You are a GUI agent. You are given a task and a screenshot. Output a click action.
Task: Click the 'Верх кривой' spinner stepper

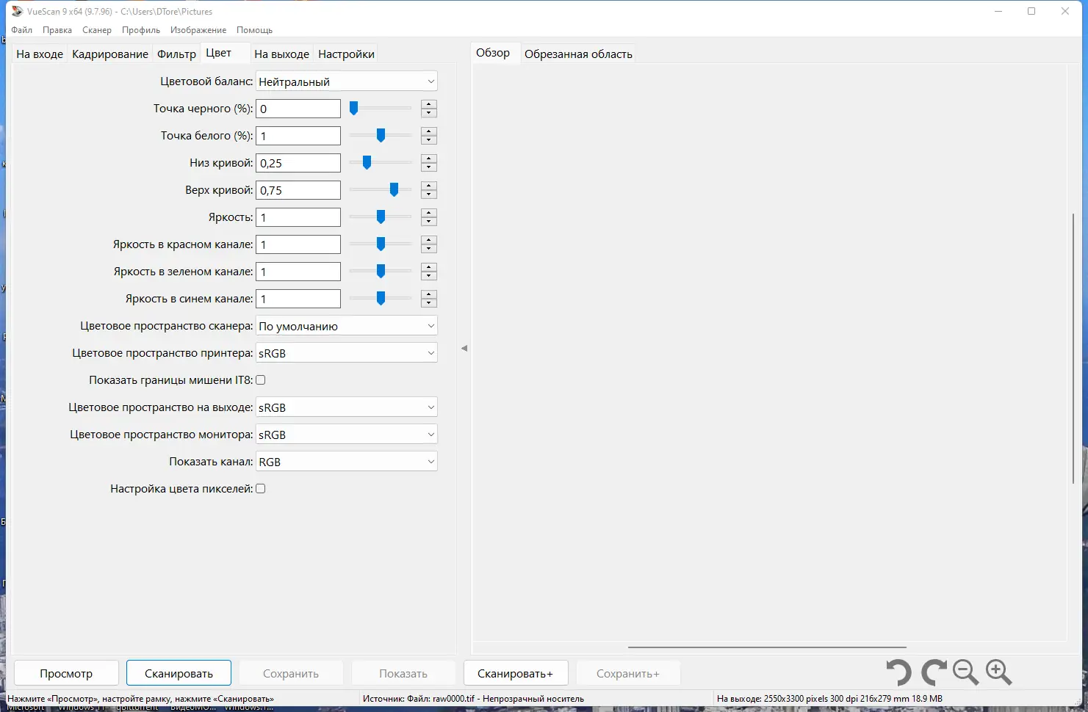click(x=429, y=190)
